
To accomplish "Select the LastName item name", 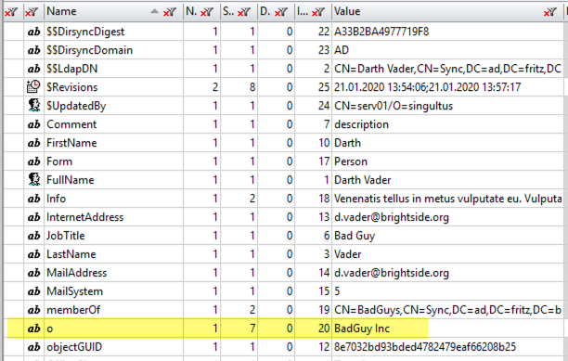I will tap(71, 254).
